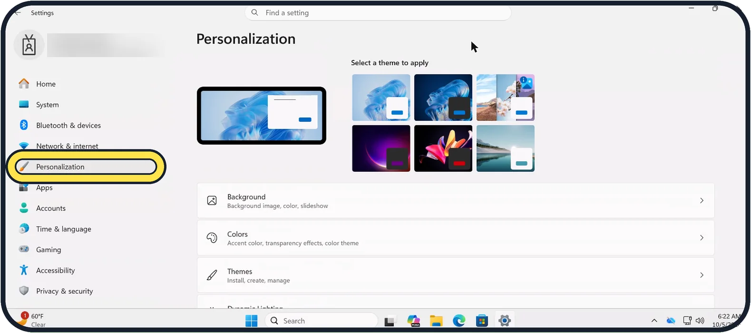
Task: Click the volume speaker tray icon
Action: click(700, 321)
